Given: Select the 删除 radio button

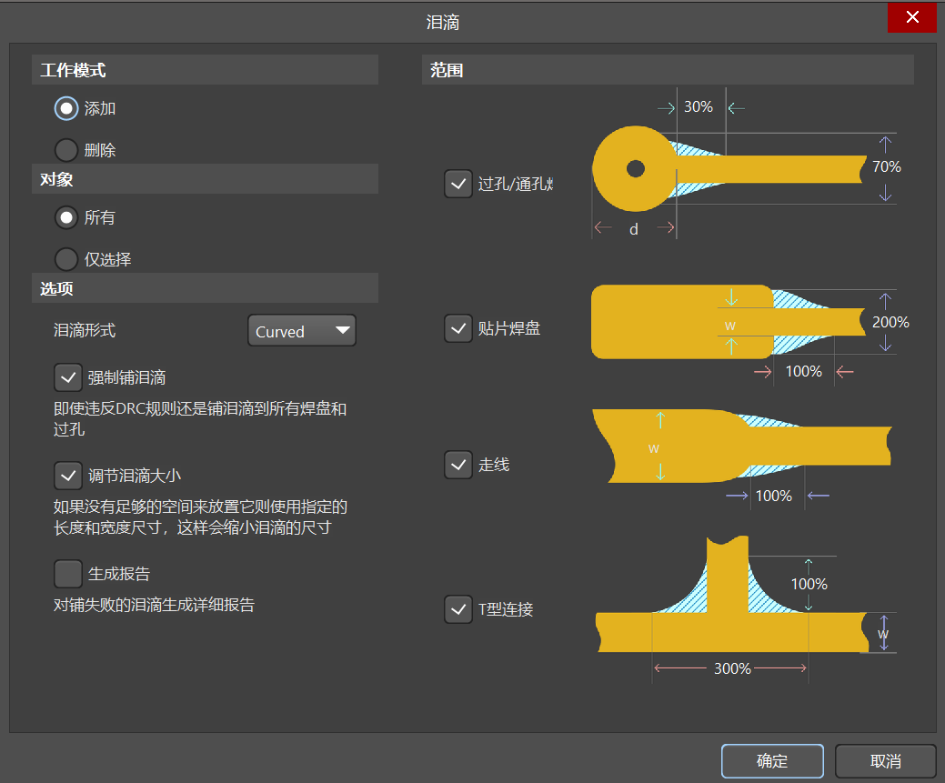Looking at the screenshot, I should pyautogui.click(x=66, y=150).
